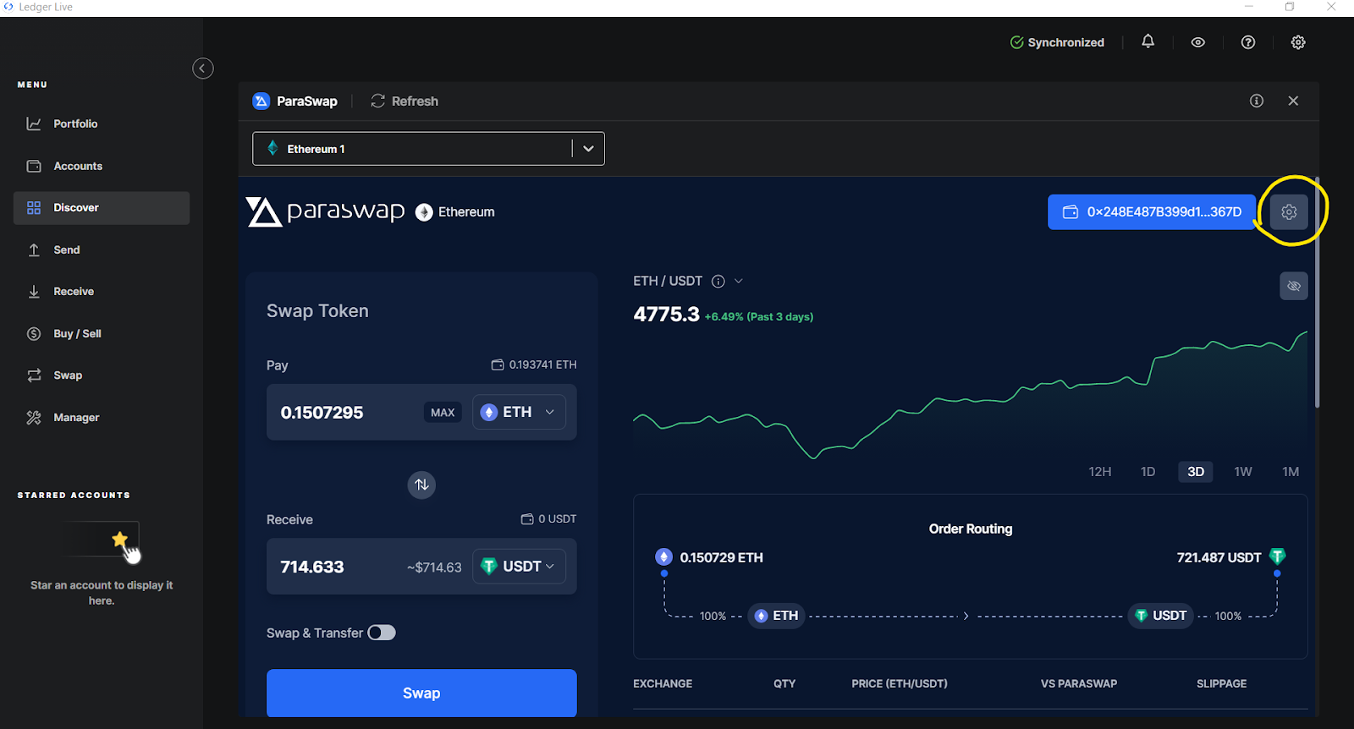Close the ParaSwap panel
Image resolution: width=1354 pixels, height=729 pixels.
click(x=1293, y=101)
